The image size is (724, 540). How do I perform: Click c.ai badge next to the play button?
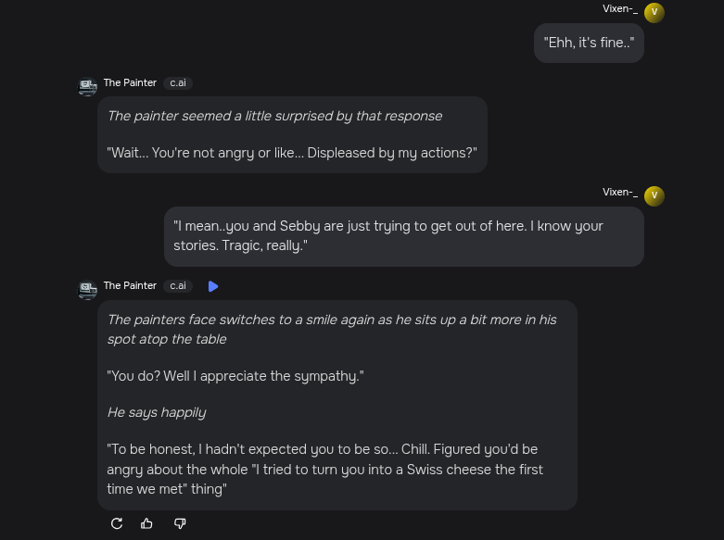178,286
